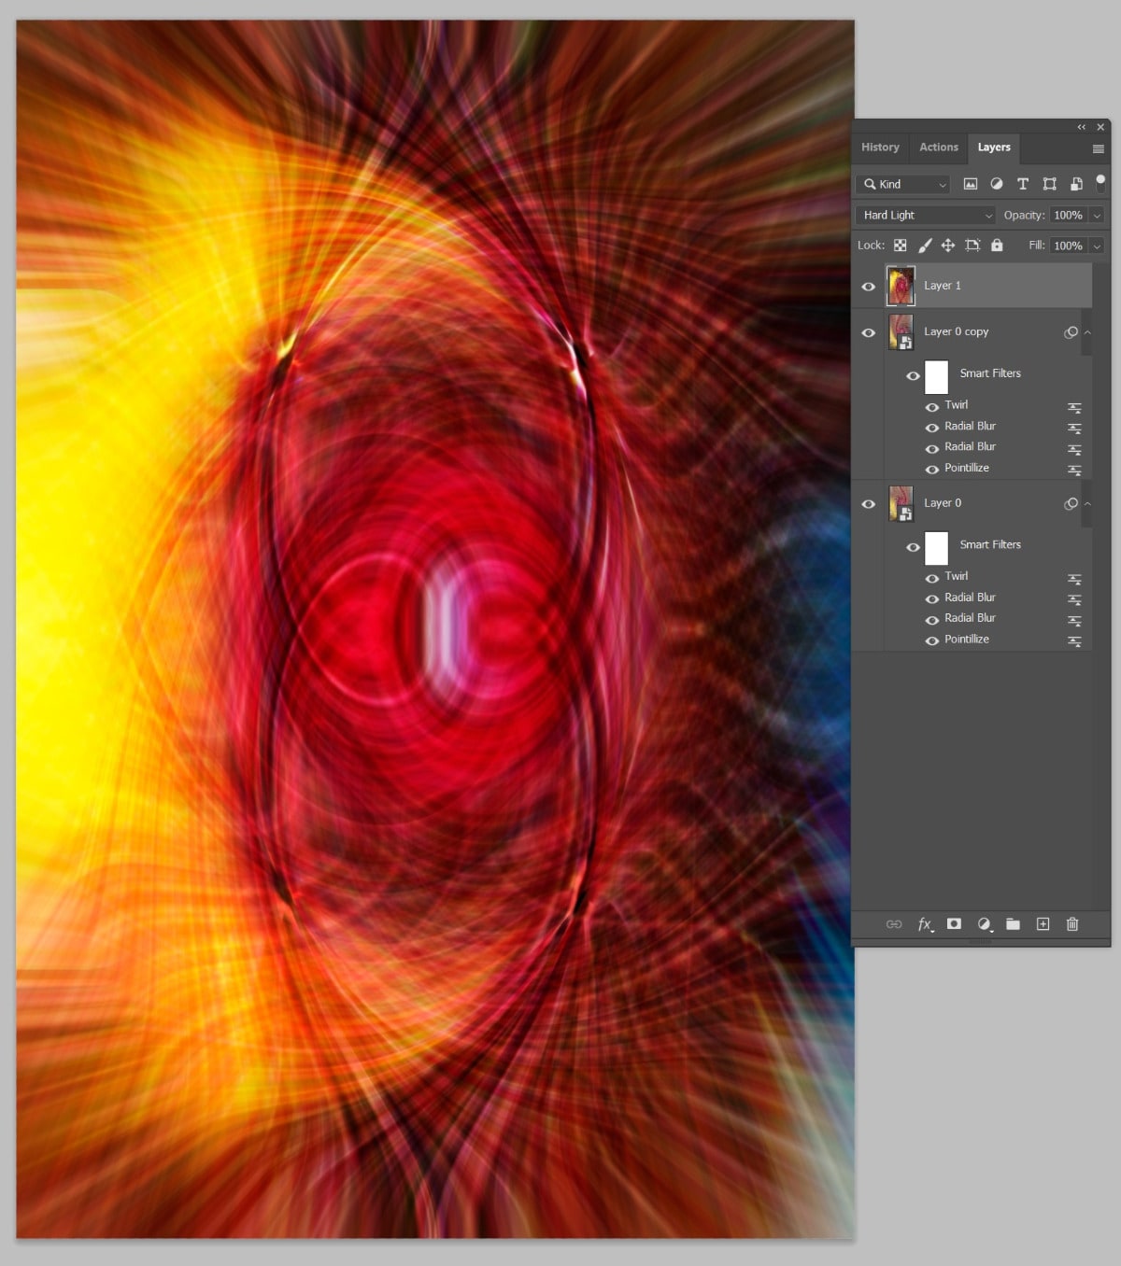Switch to the History tab

880,148
